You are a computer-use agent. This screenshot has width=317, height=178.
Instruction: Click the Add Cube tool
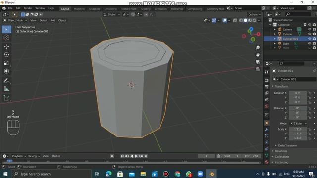tap(6, 98)
